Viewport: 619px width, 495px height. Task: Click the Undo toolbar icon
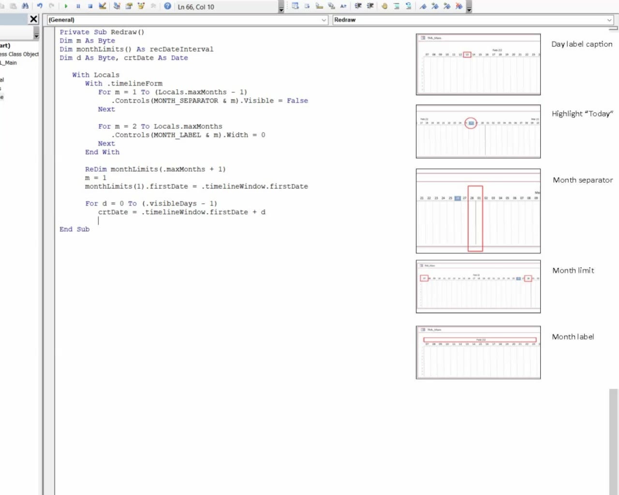39,6
